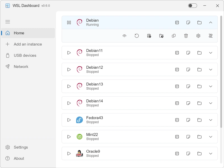Image resolution: width=224 pixels, height=168 pixels.
Task: Collapse the expanded Debian instance panel
Action: pos(211,22)
